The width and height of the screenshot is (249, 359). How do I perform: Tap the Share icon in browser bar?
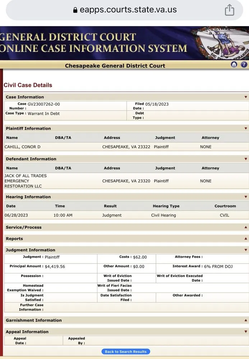[229, 10]
